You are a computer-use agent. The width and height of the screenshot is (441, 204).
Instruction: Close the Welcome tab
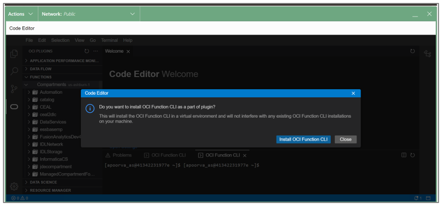(128, 51)
